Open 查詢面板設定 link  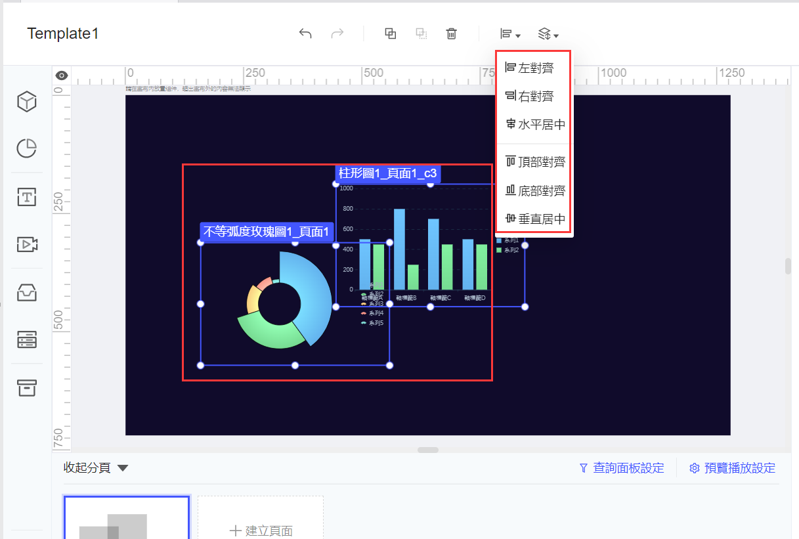622,468
